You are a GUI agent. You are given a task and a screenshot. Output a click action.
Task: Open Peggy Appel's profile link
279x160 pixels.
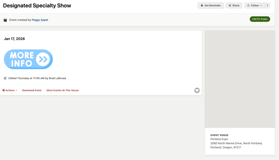(x=40, y=20)
